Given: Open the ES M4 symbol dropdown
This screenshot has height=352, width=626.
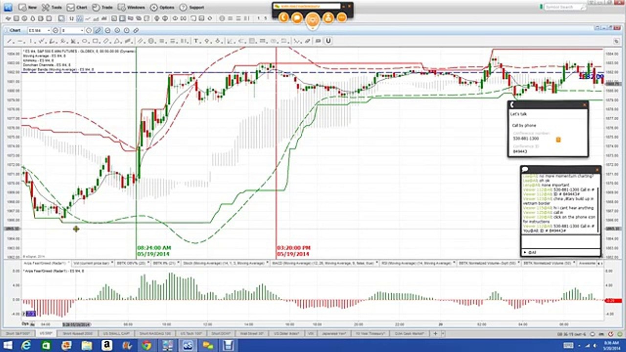Looking at the screenshot, I should pos(48,30).
